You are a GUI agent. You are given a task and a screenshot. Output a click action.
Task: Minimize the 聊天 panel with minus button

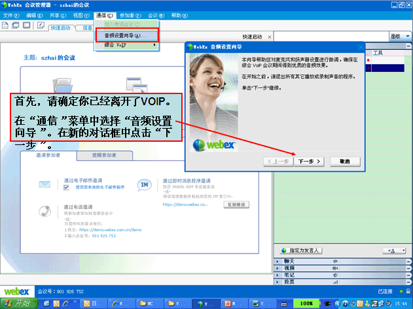pos(408,261)
